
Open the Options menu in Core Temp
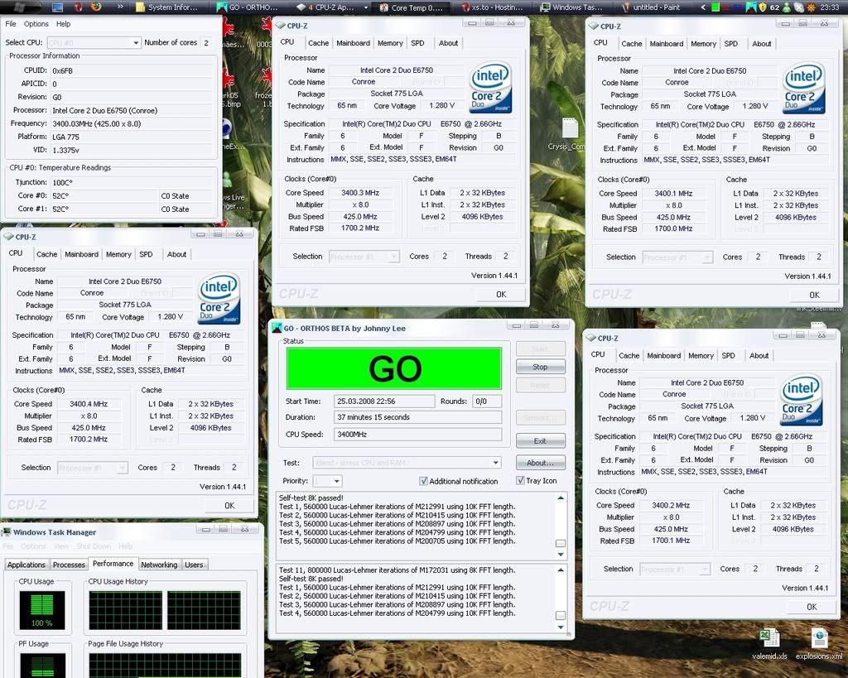pos(36,24)
